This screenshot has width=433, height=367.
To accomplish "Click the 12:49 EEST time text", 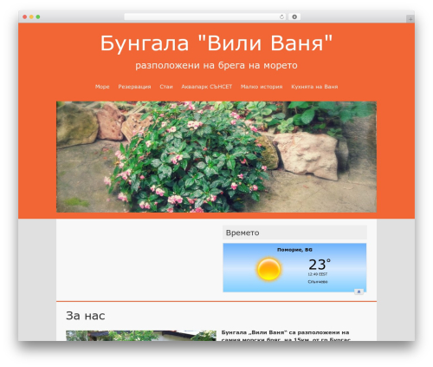I will 318,274.
